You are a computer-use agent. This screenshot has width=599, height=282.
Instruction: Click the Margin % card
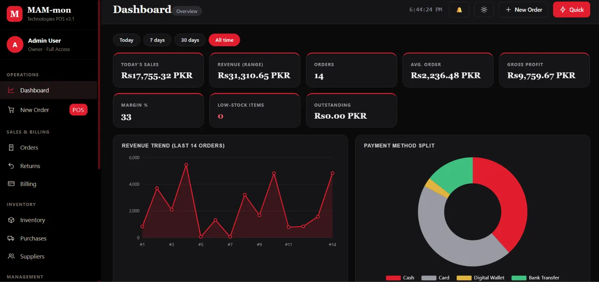click(158, 110)
